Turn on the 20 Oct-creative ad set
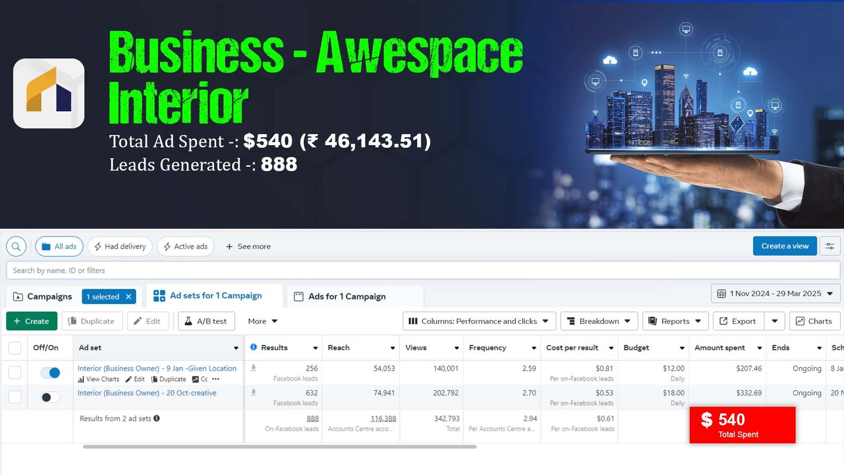The image size is (844, 475). 51,397
